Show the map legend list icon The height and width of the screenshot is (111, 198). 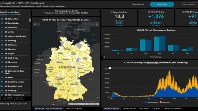click(93, 24)
